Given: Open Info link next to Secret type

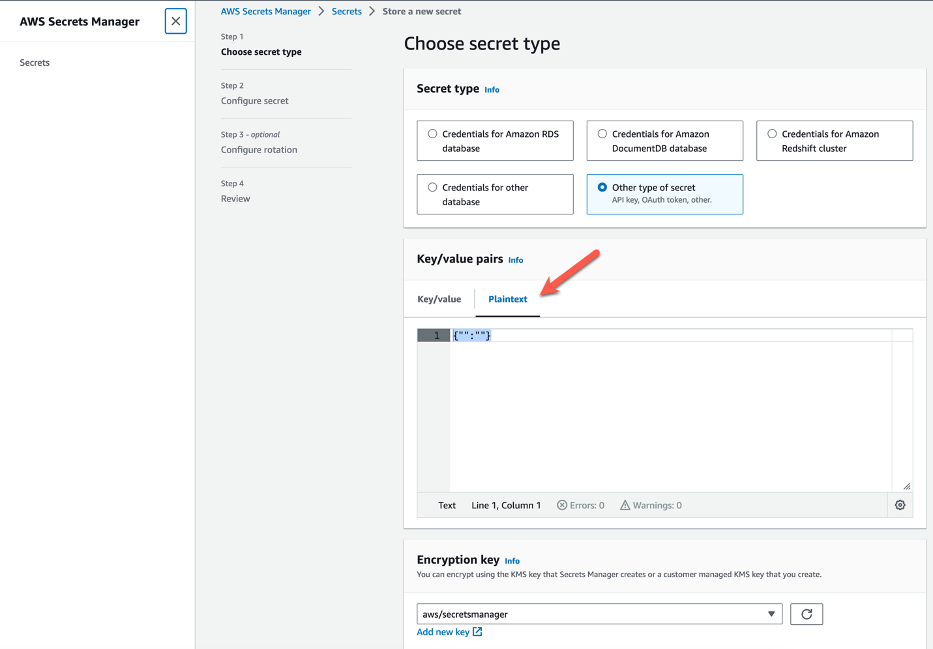Looking at the screenshot, I should (x=492, y=90).
